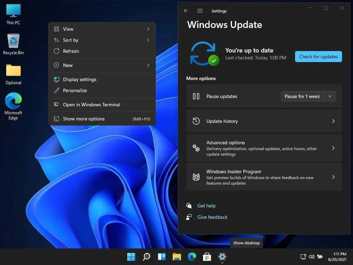This screenshot has height=265, width=353.
Task: Go back using the Settings back arrow
Action: [x=186, y=11]
